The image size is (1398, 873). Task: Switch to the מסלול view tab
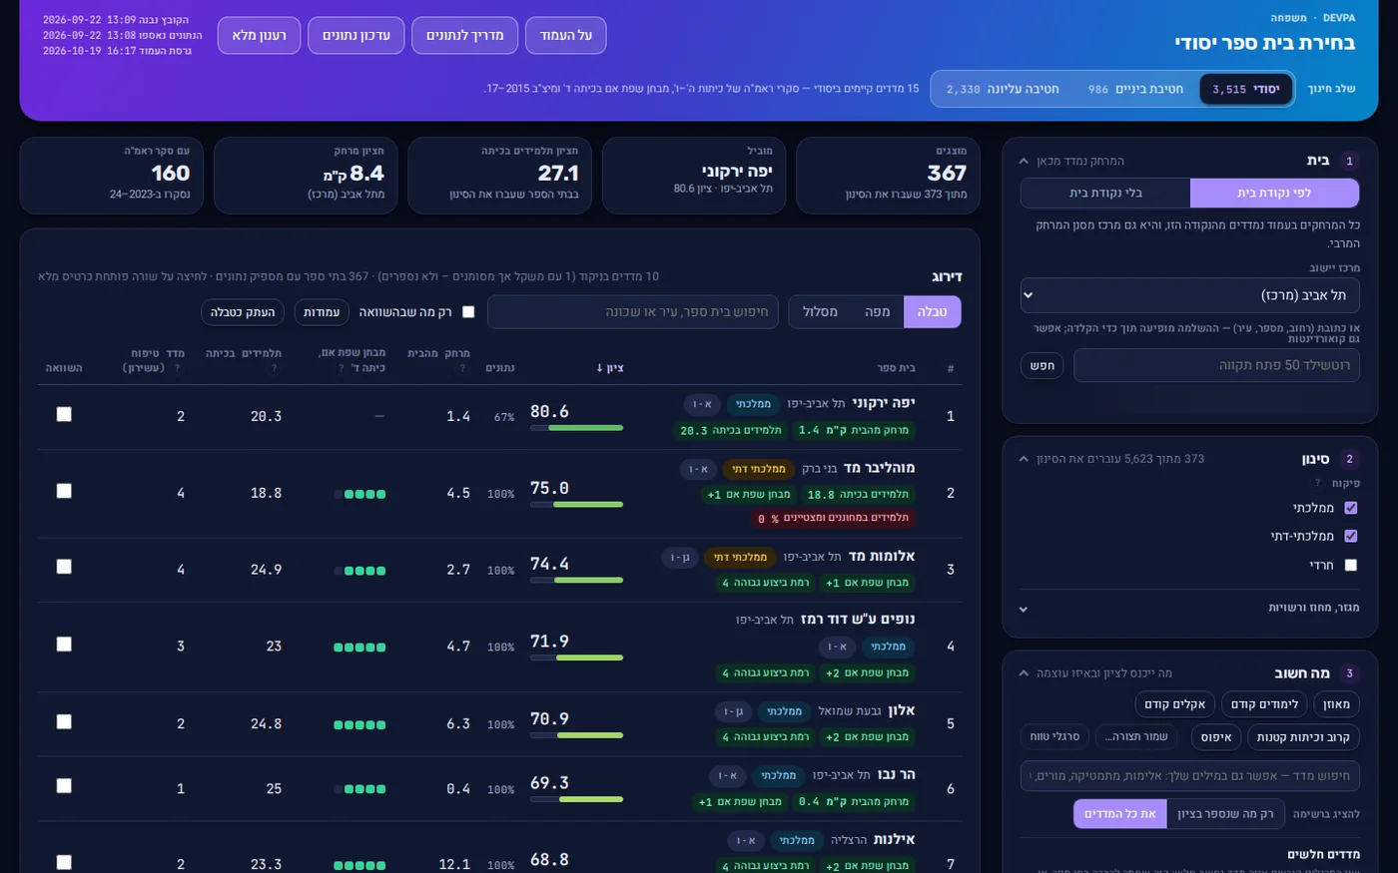click(x=820, y=312)
